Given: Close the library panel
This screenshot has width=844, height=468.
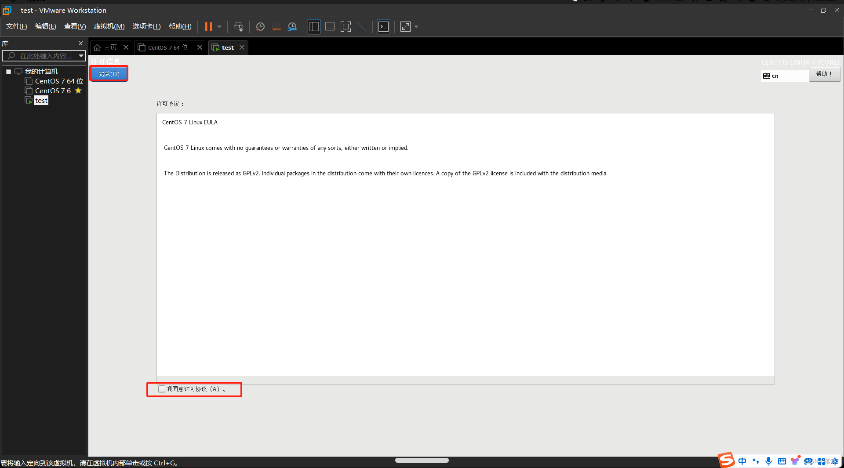Looking at the screenshot, I should (80, 43).
